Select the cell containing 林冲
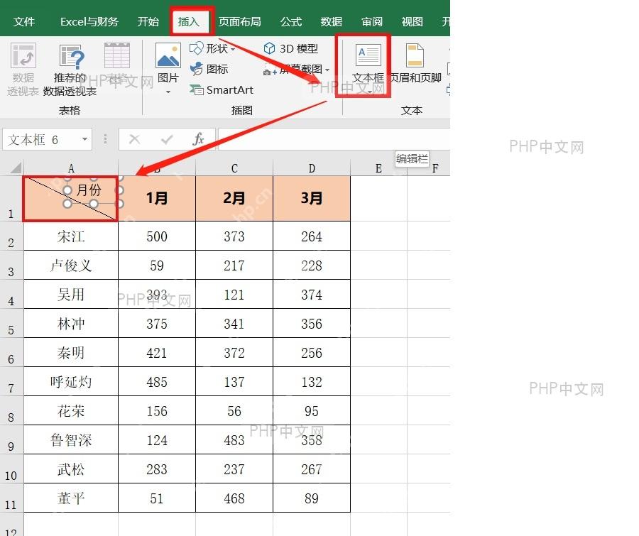 click(x=71, y=323)
